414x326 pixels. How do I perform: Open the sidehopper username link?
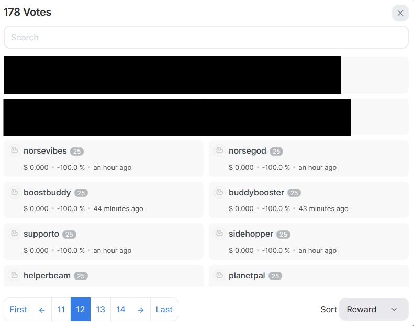[x=251, y=234]
